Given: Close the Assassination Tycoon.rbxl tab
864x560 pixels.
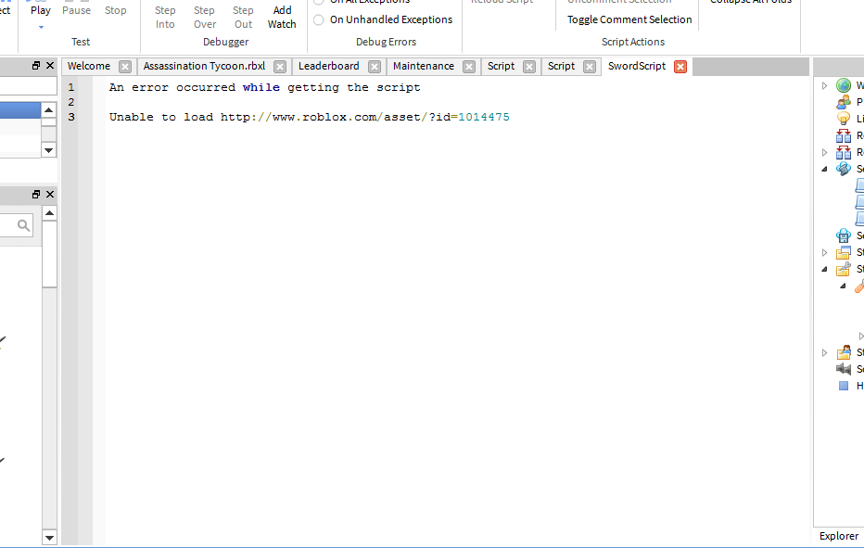Looking at the screenshot, I should point(280,67).
